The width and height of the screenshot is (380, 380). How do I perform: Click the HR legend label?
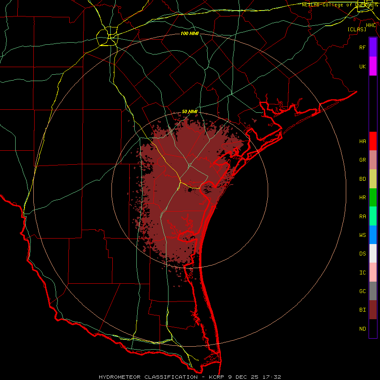pos(362,198)
